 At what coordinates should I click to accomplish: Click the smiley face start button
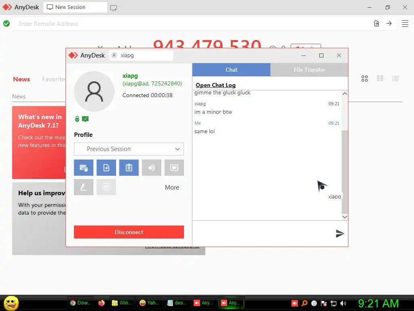coord(11,303)
